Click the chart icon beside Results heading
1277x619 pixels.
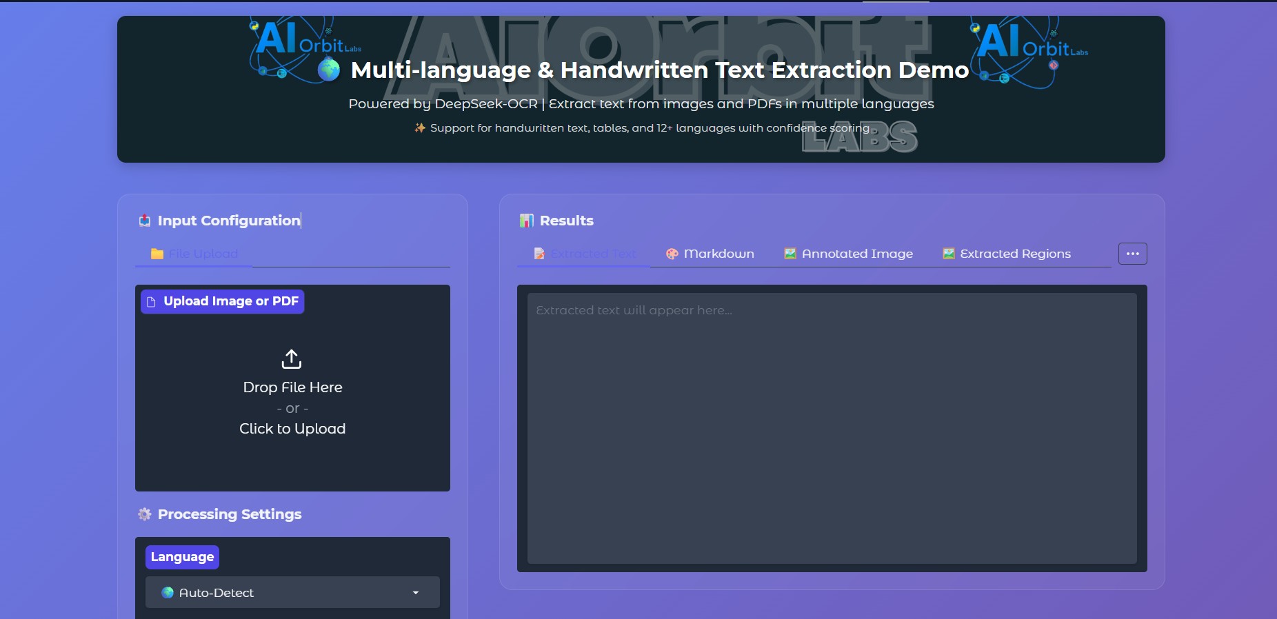[527, 221]
